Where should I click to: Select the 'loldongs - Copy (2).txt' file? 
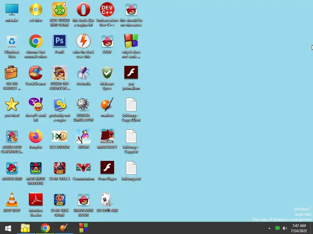(131, 105)
